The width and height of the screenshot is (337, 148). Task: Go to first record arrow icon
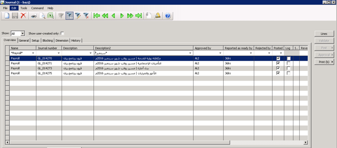pos(97,16)
